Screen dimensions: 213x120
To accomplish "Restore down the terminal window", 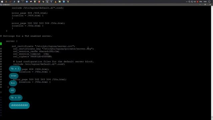I will pos(205,4).
